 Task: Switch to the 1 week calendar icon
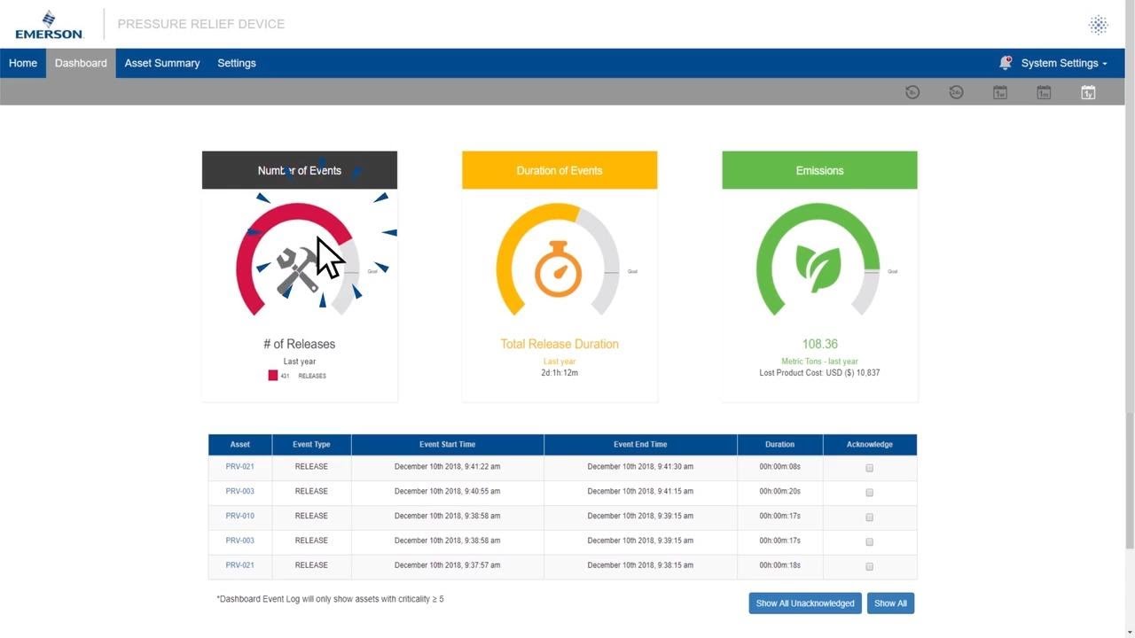(x=1000, y=92)
